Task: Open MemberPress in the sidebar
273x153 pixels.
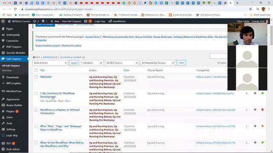Action: pos(14,91)
